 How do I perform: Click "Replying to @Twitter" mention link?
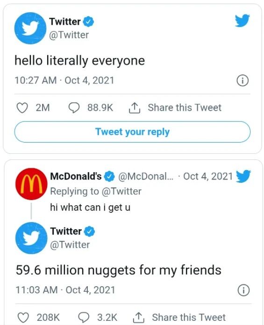[121, 191]
